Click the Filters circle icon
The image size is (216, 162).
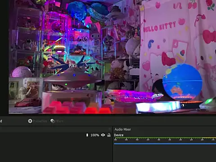[x=53, y=121]
